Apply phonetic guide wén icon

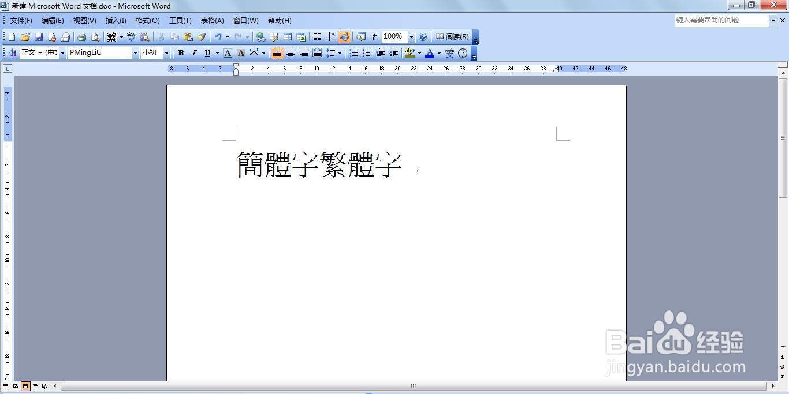(449, 53)
